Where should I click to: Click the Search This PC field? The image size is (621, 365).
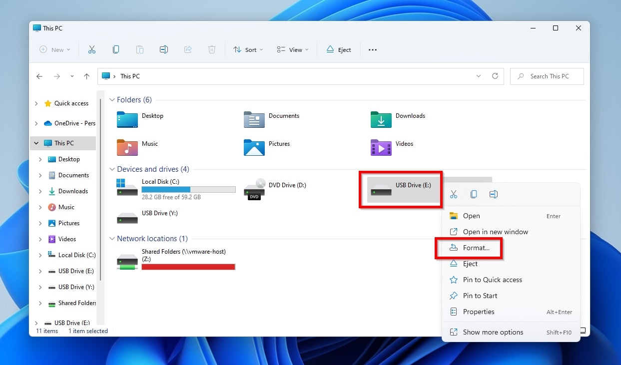pyautogui.click(x=547, y=76)
